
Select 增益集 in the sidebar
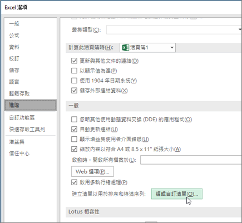point(17,142)
